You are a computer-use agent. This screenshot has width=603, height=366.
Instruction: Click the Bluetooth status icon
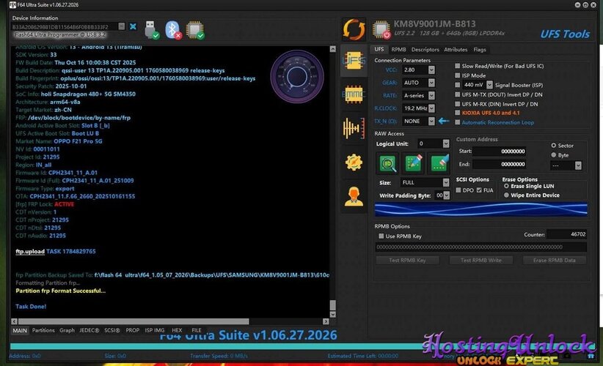pyautogui.click(x=173, y=30)
